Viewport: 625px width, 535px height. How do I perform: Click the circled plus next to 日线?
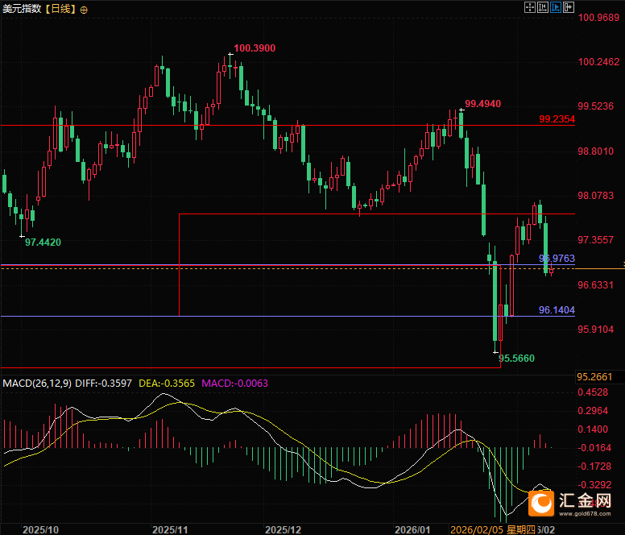click(x=84, y=10)
